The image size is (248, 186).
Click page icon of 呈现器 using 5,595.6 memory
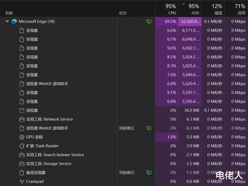click(x=22, y=102)
